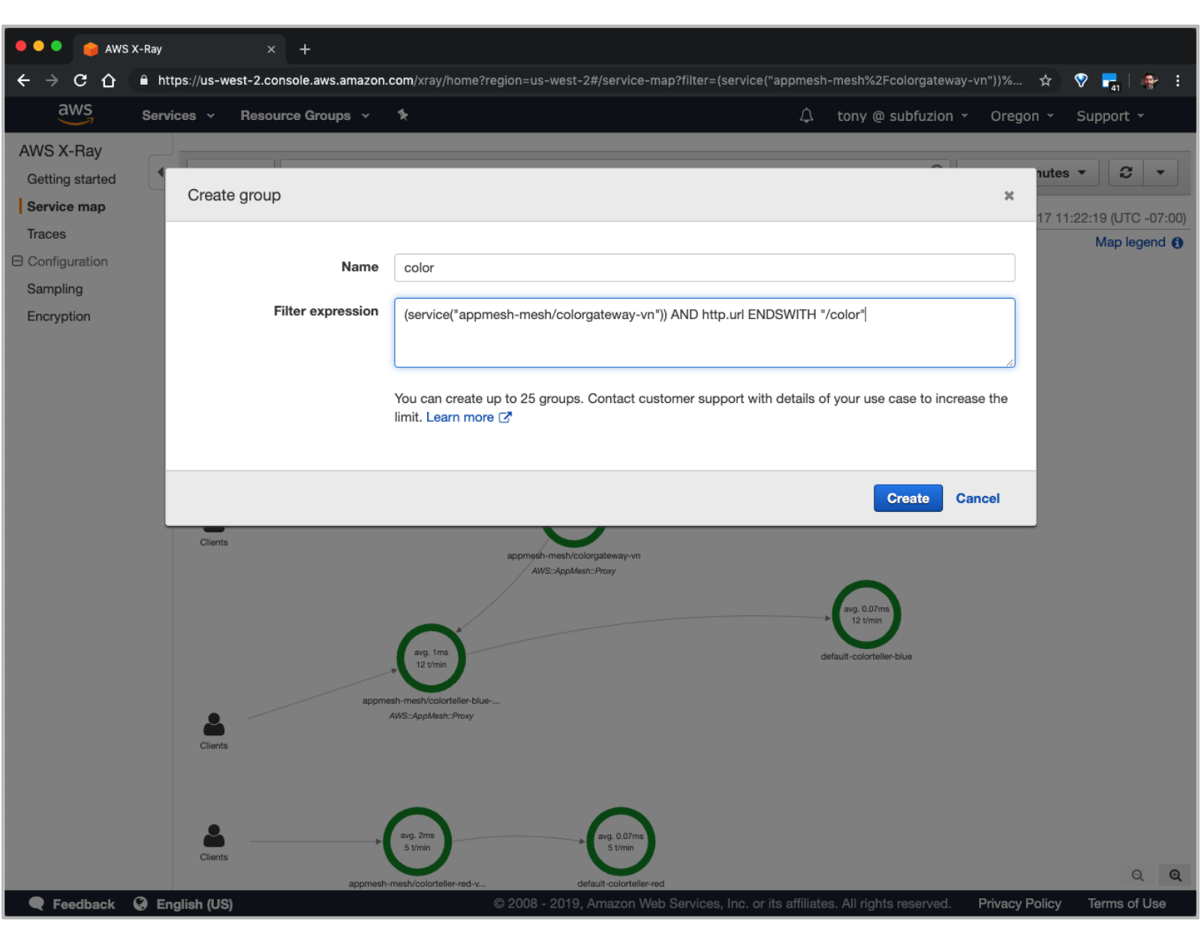This screenshot has height=944, width=1201.
Task: Click the refresh service map button
Action: point(1125,173)
